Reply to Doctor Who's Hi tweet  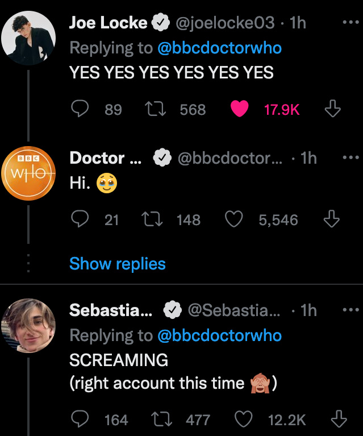click(81, 219)
